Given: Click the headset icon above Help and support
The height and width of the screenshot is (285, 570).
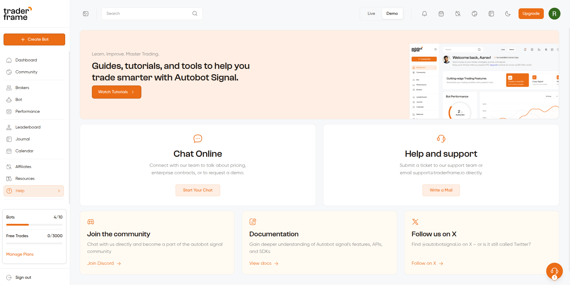Looking at the screenshot, I should coord(441,139).
